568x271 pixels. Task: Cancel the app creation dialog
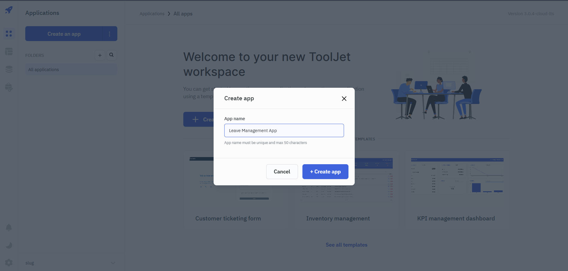[x=282, y=172]
